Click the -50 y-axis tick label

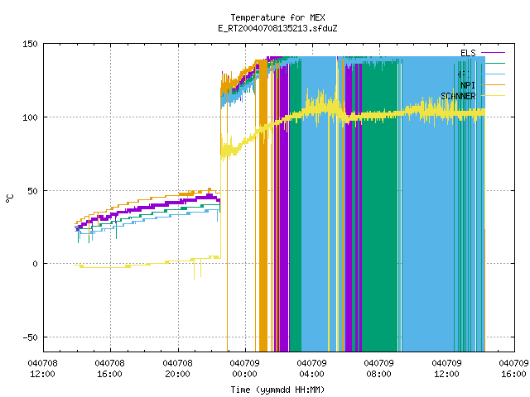pos(30,337)
